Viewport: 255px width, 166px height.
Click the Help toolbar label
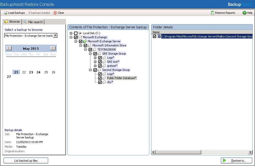250,13
